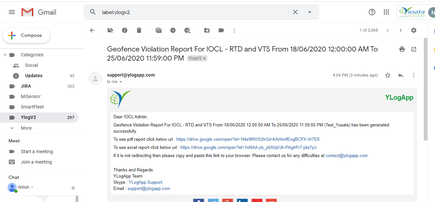Click the message scrollbar on the right
Screen dimensions: 435x202
[x=426, y=90]
